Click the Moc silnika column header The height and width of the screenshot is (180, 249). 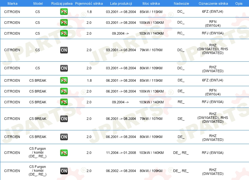coord(151,3)
